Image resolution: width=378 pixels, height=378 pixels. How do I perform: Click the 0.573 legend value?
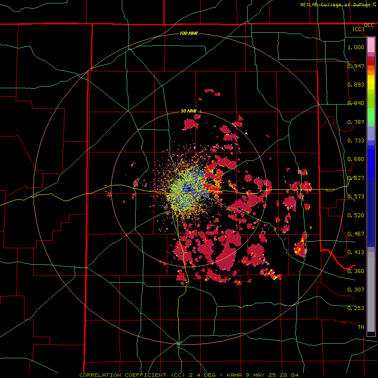356,197
